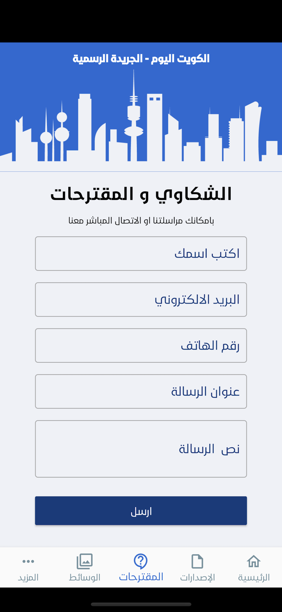Click the اكتب اسمك name field

click(141, 253)
